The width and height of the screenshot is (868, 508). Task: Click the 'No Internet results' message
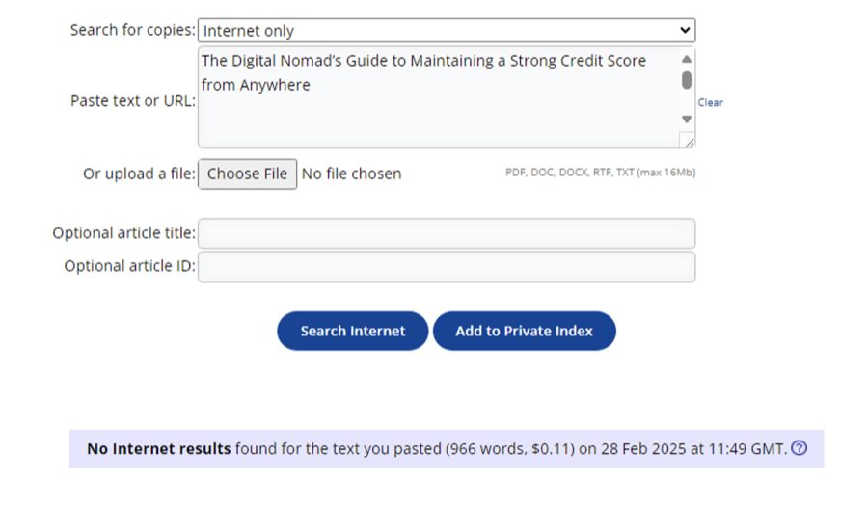pos(158,448)
